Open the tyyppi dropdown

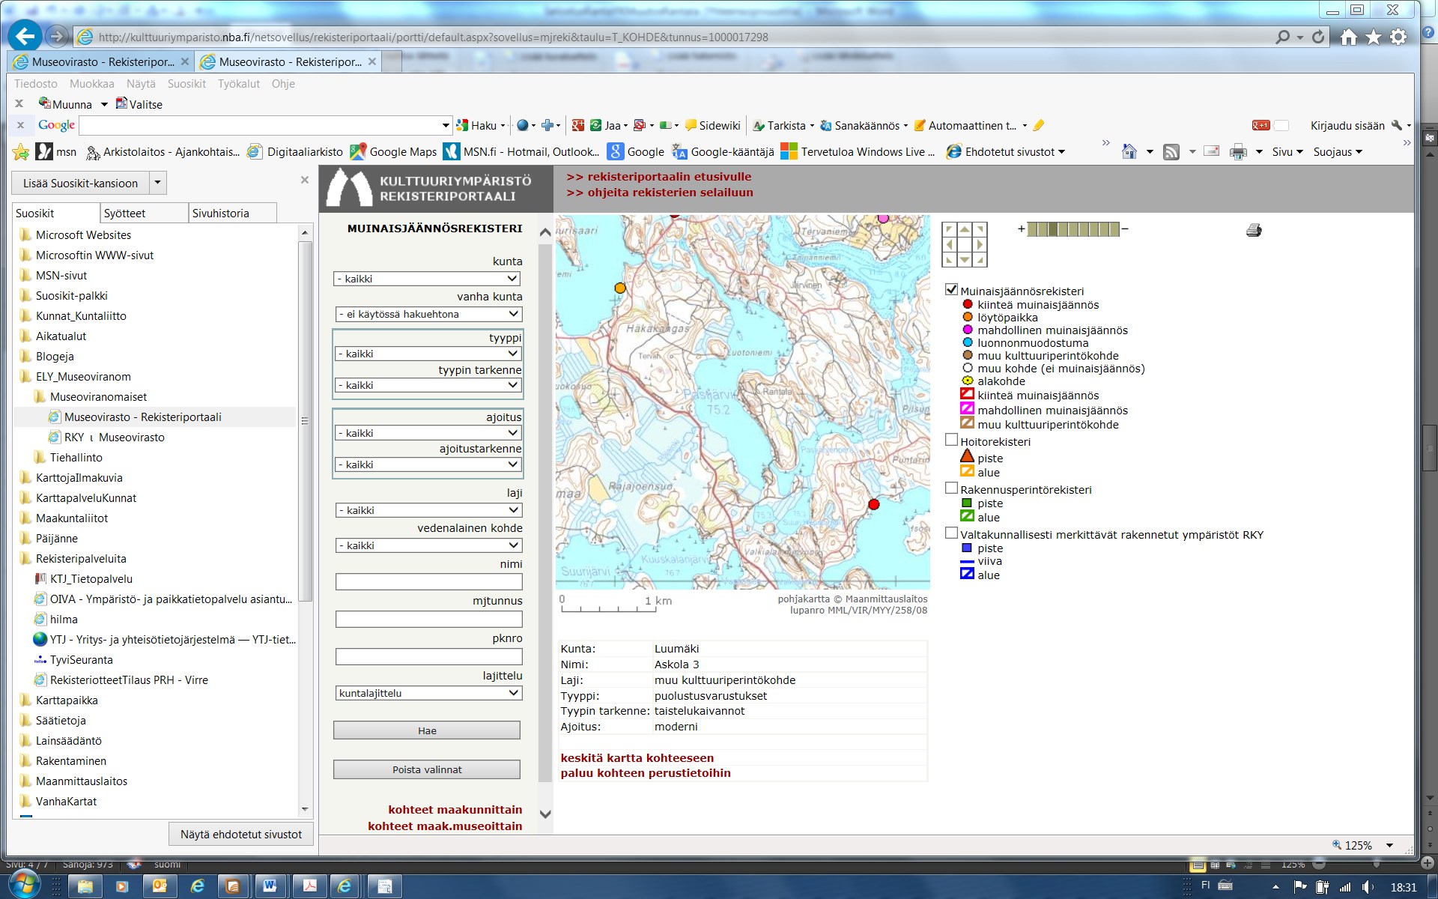pyautogui.click(x=428, y=354)
